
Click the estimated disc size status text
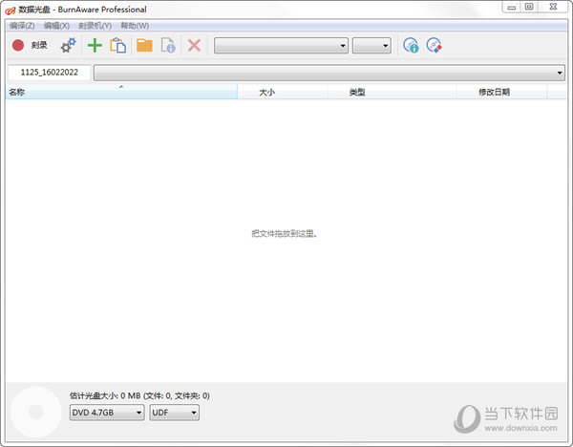tap(139, 395)
